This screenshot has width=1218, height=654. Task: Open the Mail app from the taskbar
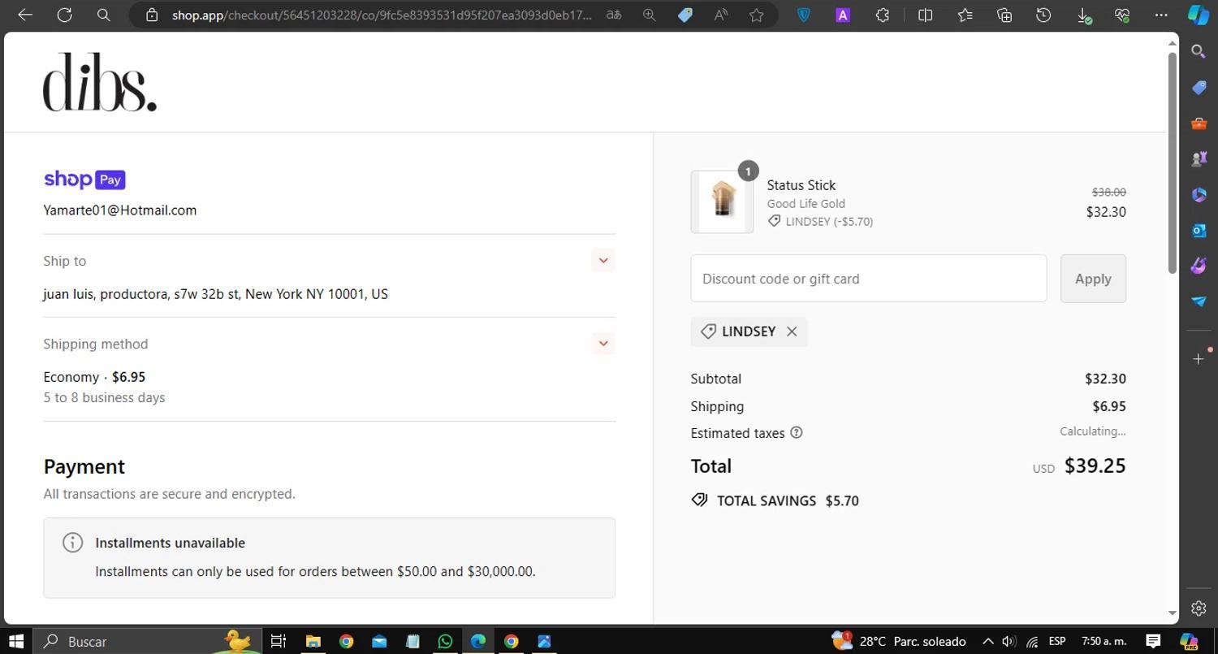click(x=379, y=641)
